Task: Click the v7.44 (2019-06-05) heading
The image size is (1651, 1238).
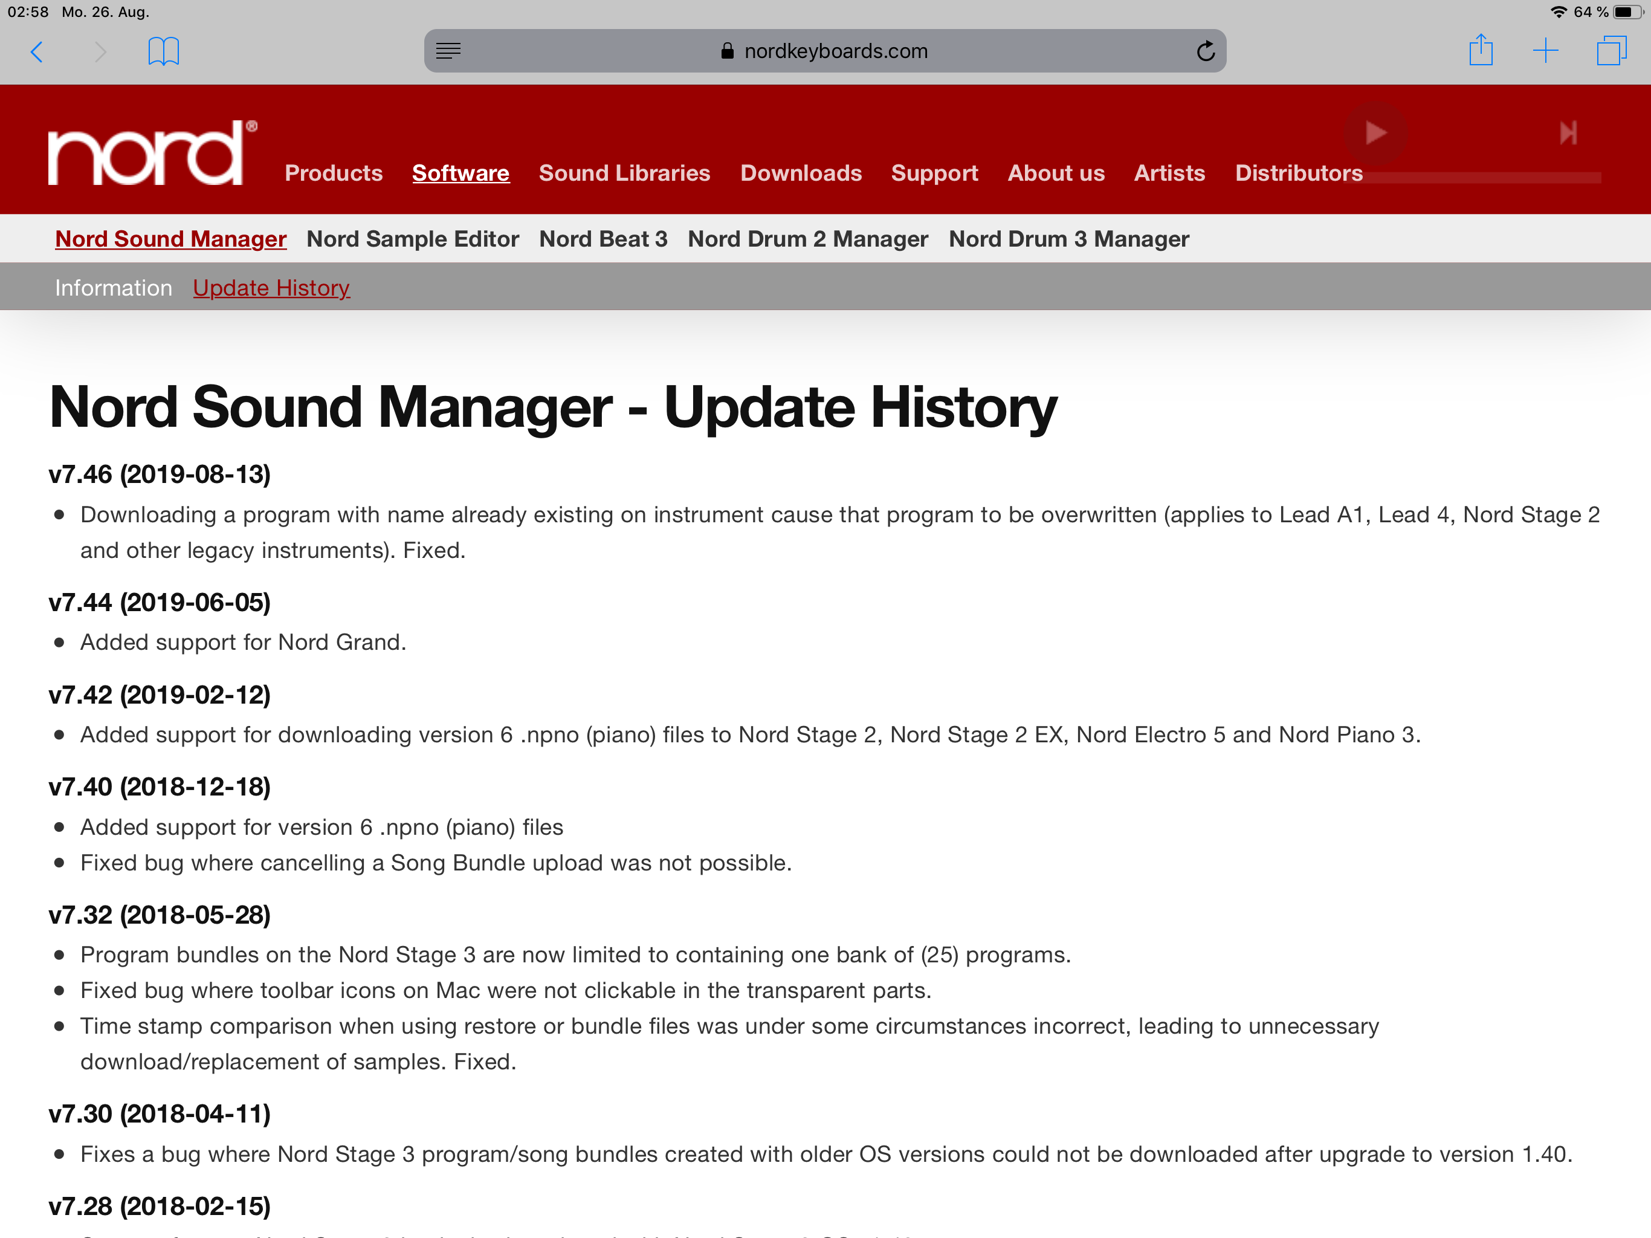Action: (x=160, y=603)
